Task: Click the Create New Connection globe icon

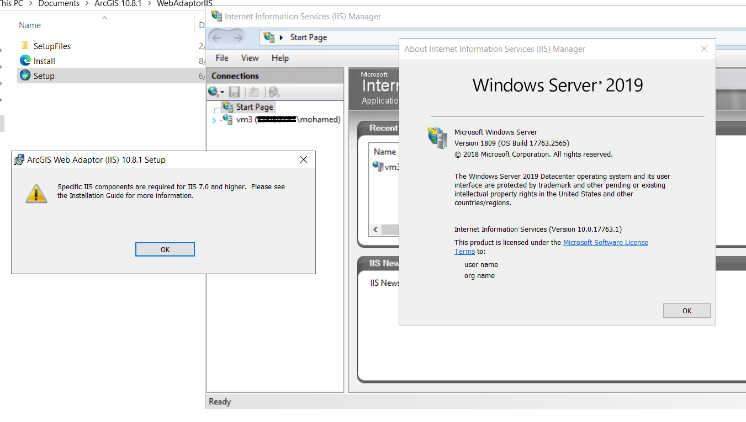Action: click(x=213, y=92)
